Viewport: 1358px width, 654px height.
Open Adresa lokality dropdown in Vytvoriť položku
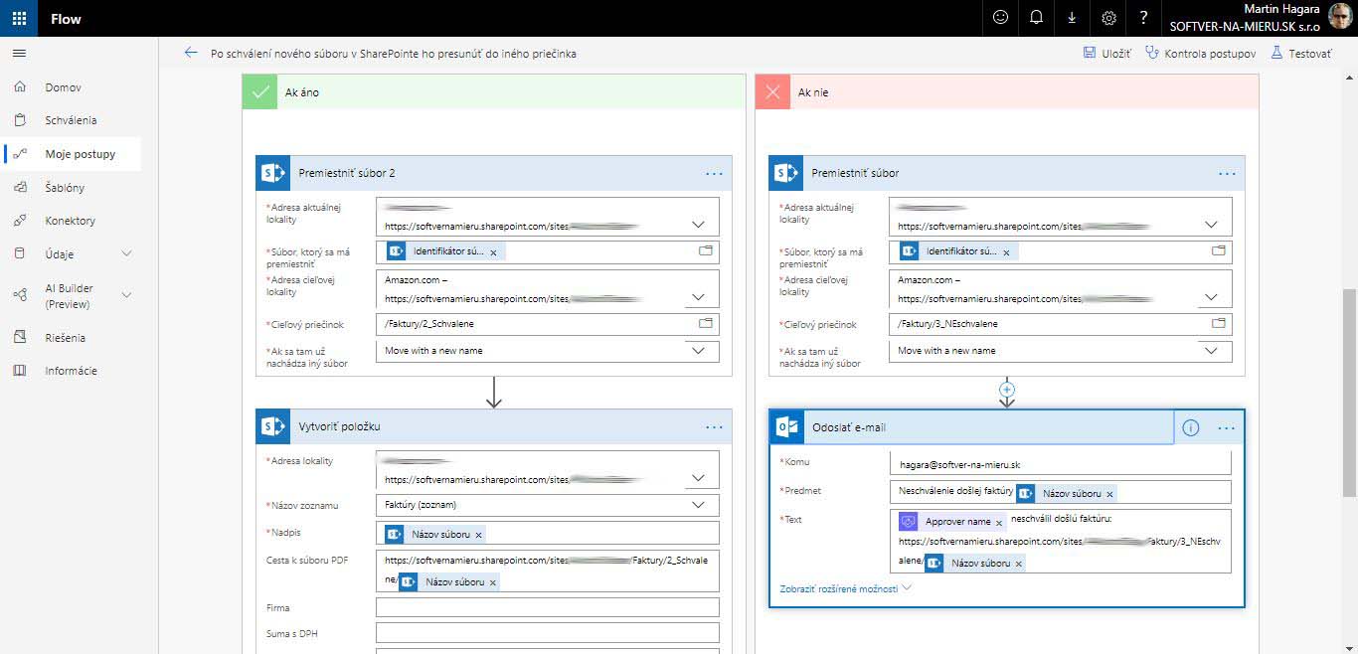tap(698, 478)
